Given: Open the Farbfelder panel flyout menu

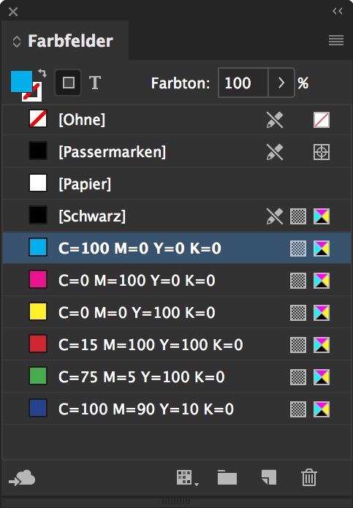Looking at the screenshot, I should pyautogui.click(x=336, y=40).
